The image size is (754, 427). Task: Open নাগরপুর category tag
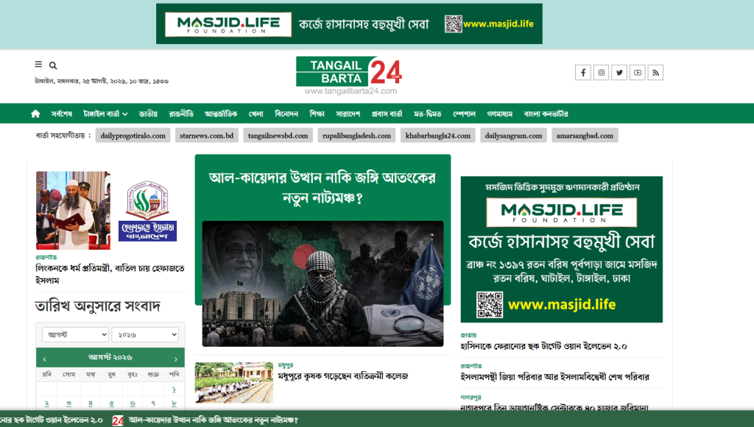coord(471,398)
